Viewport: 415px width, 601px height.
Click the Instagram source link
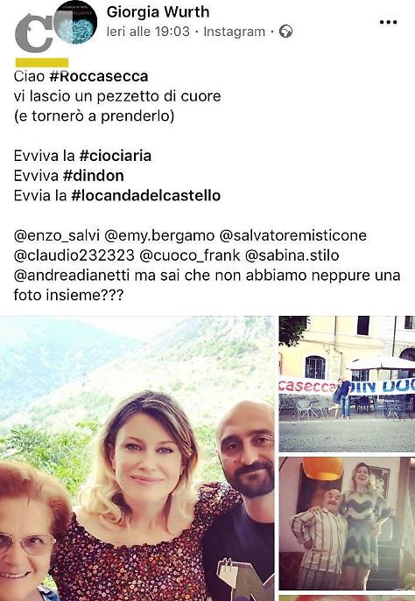(x=234, y=31)
